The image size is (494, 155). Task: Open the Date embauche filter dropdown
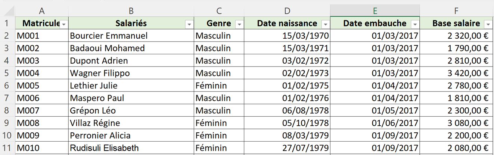[415, 25]
